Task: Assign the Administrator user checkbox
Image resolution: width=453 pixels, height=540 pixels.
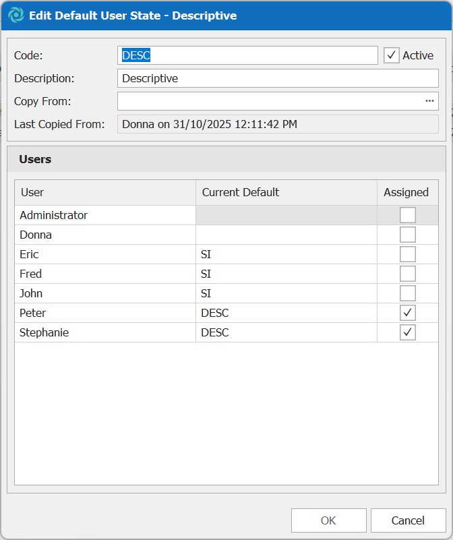Action: (x=407, y=215)
